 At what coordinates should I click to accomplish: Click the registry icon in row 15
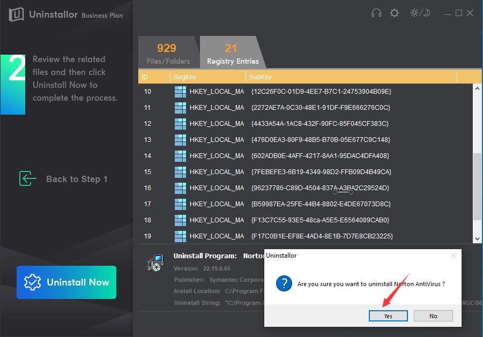[180, 172]
